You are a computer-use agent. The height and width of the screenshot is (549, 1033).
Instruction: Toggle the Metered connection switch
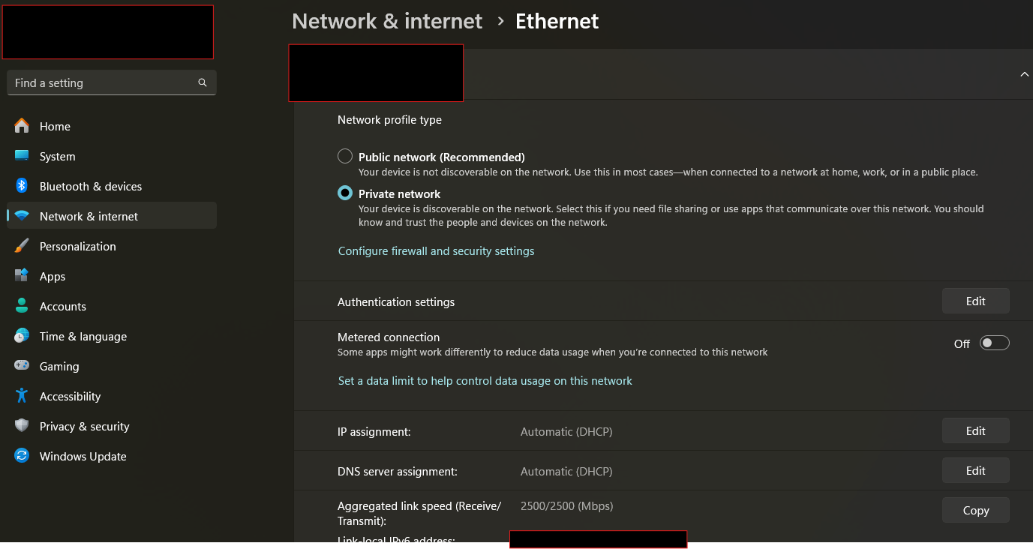994,343
